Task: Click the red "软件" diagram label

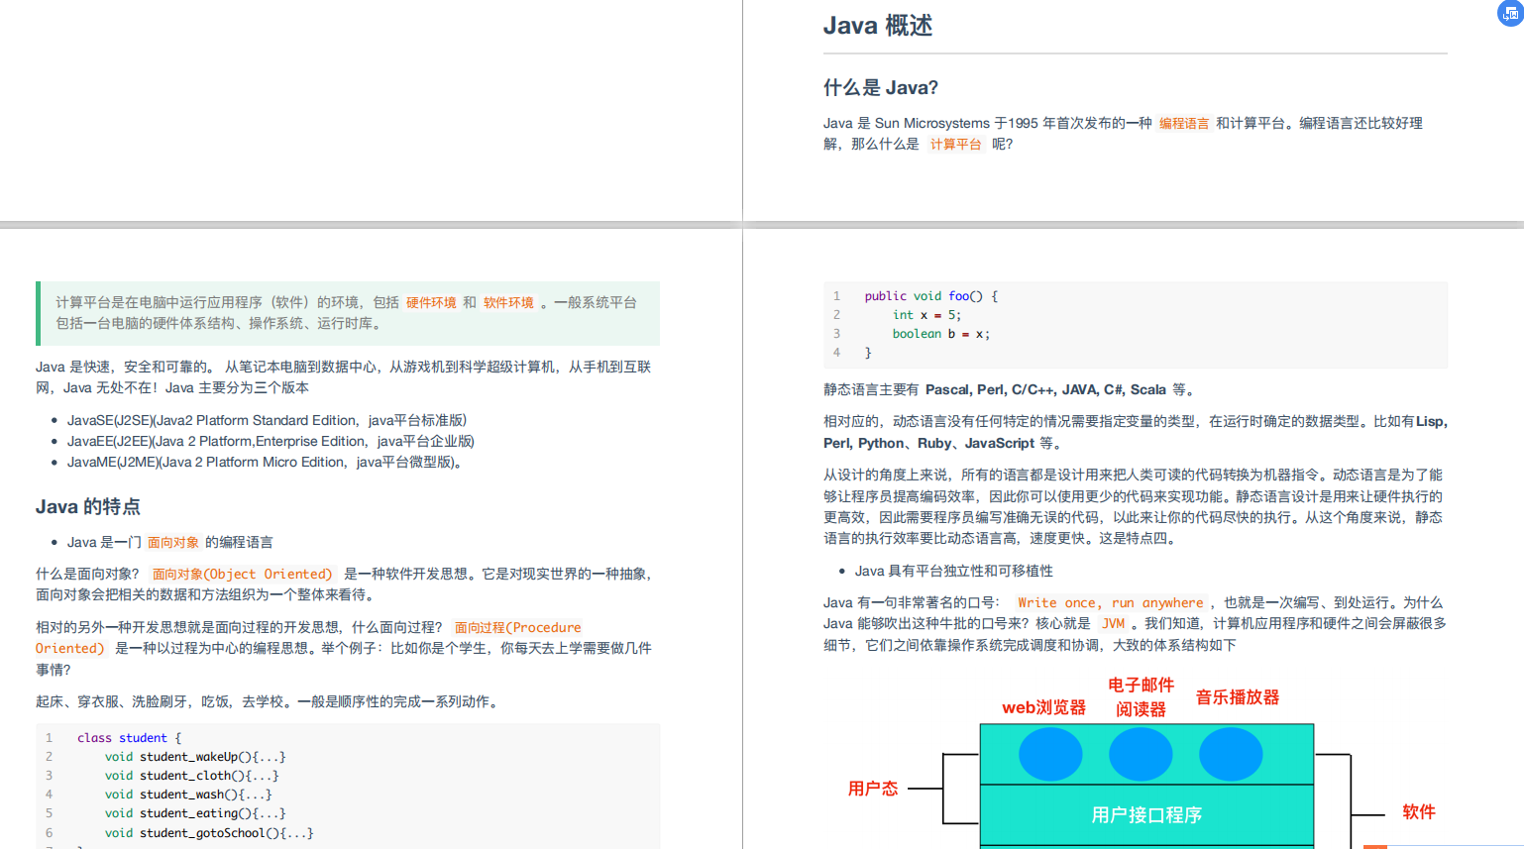Action: 1418,811
